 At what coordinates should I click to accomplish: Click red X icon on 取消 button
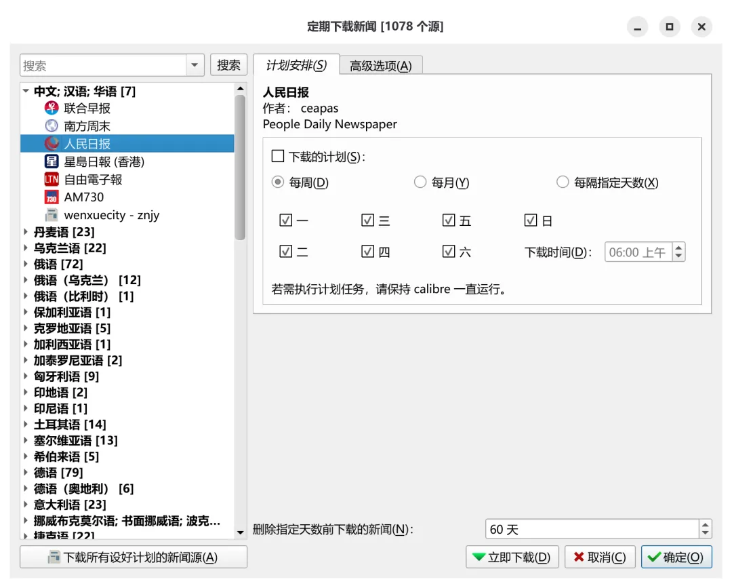(579, 557)
